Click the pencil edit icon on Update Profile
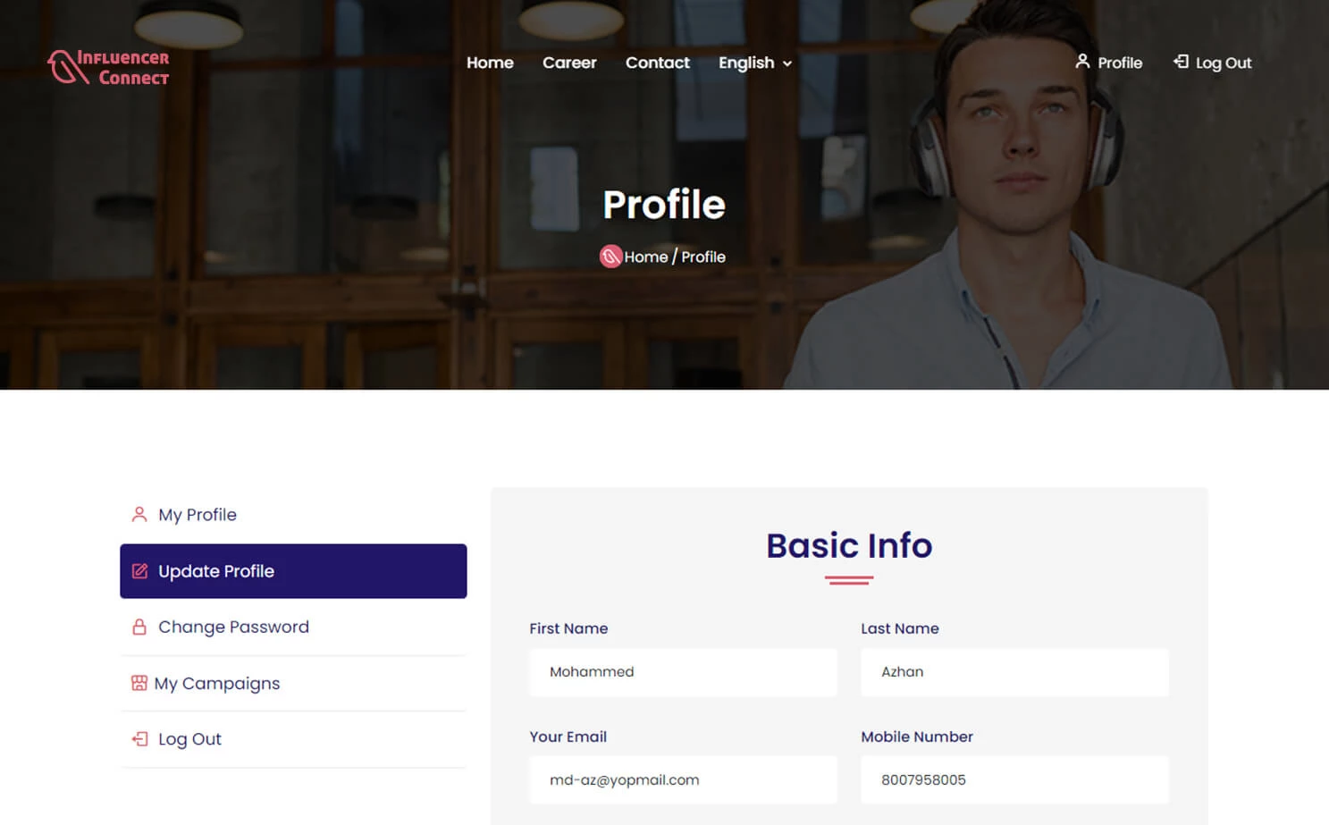Screen dimensions: 1329x825 [139, 571]
